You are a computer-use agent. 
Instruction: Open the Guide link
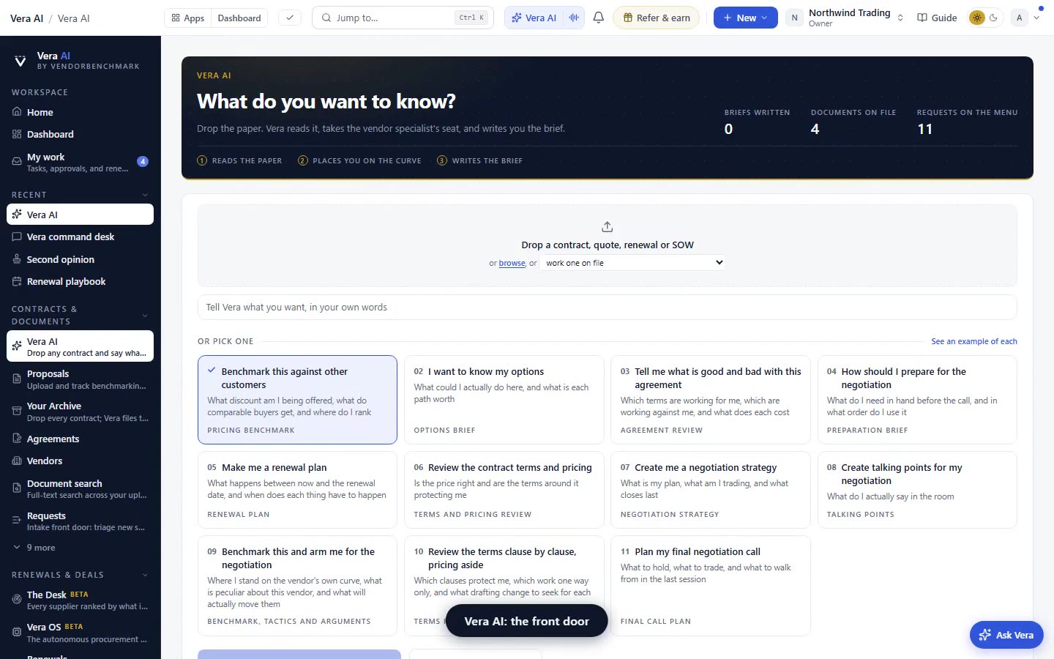click(937, 18)
